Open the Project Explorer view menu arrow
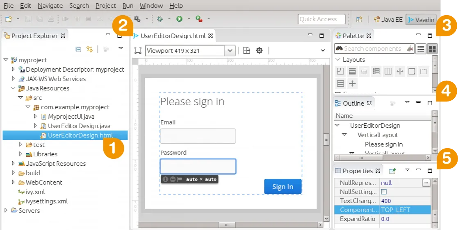Screen dimensions: 458x230 point(121,48)
